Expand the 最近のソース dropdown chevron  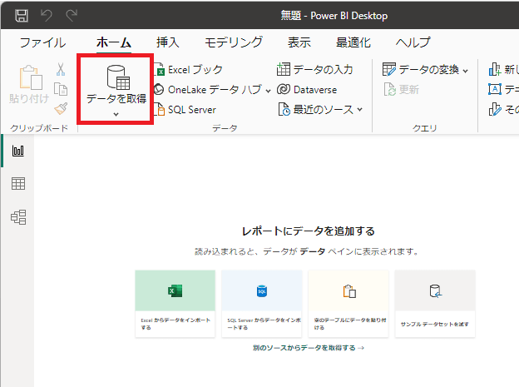[x=360, y=109]
